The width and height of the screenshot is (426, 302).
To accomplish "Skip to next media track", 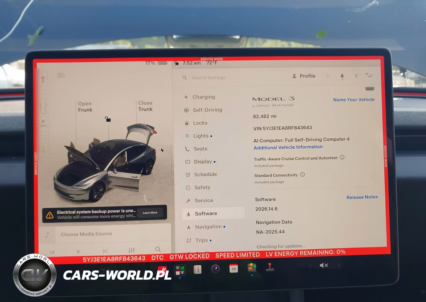I will [x=105, y=251].
